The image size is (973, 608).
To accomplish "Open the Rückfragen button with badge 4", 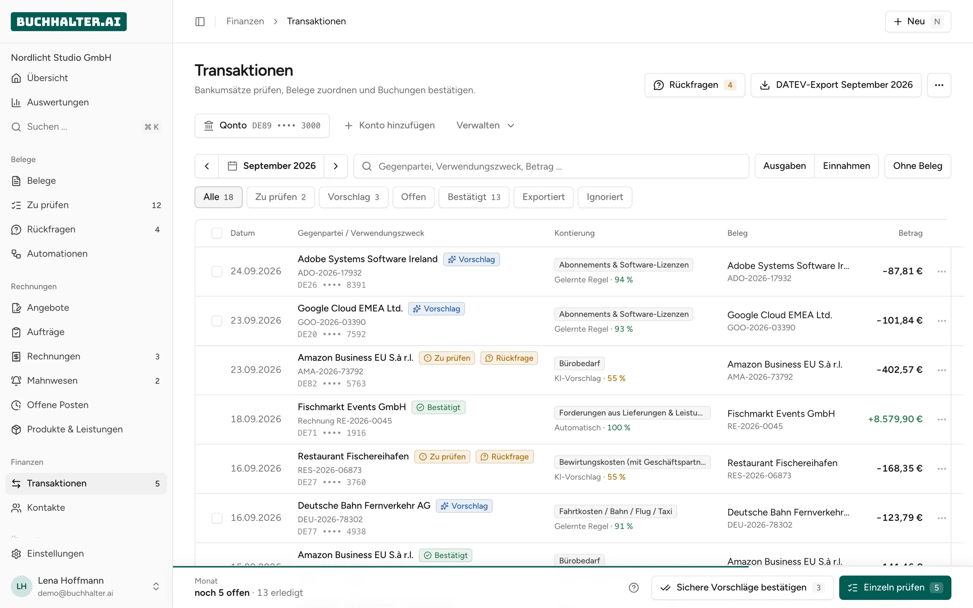I will tap(695, 85).
